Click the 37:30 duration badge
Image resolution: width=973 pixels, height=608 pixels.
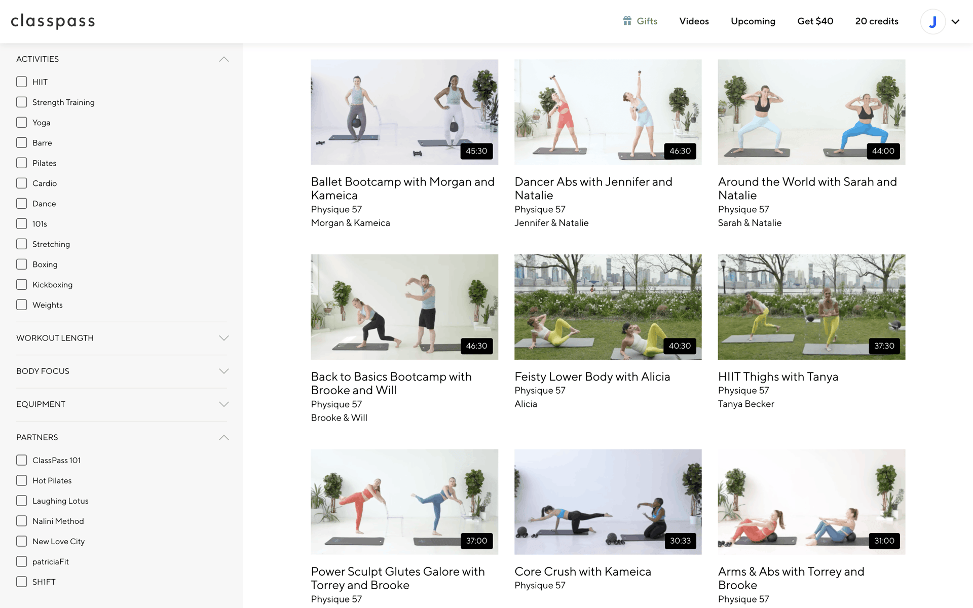tap(884, 346)
